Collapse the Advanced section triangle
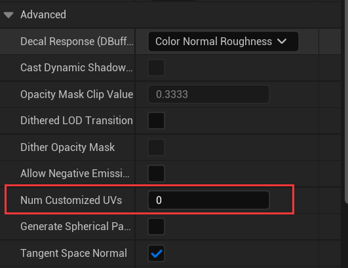This screenshot has height=268, width=348. coord(9,15)
